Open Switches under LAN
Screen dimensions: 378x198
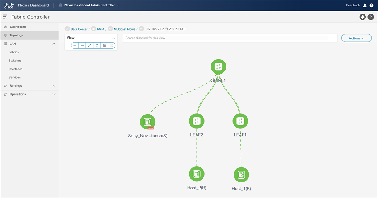[x=15, y=61]
